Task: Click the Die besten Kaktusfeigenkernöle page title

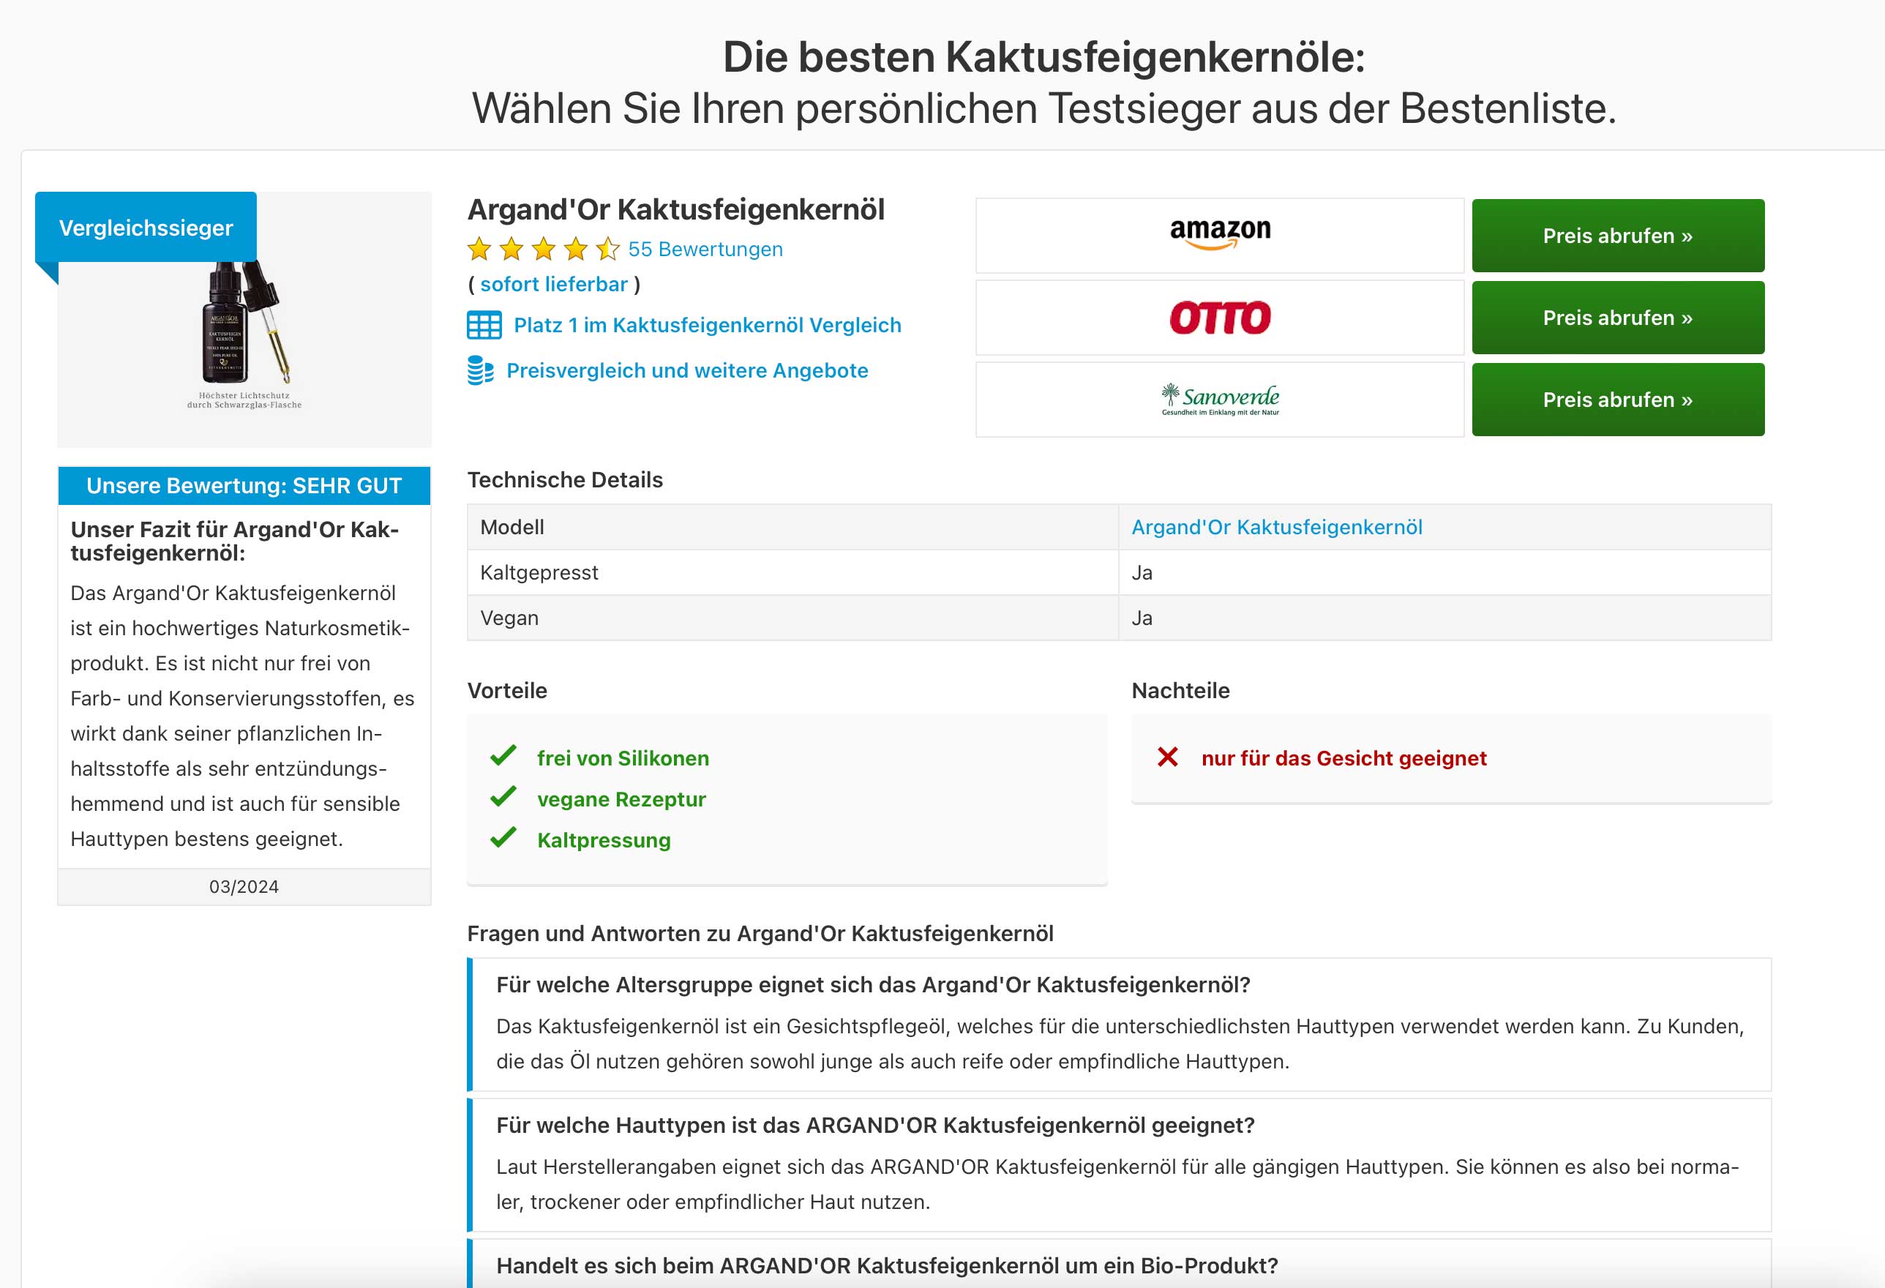Action: pyautogui.click(x=1044, y=57)
